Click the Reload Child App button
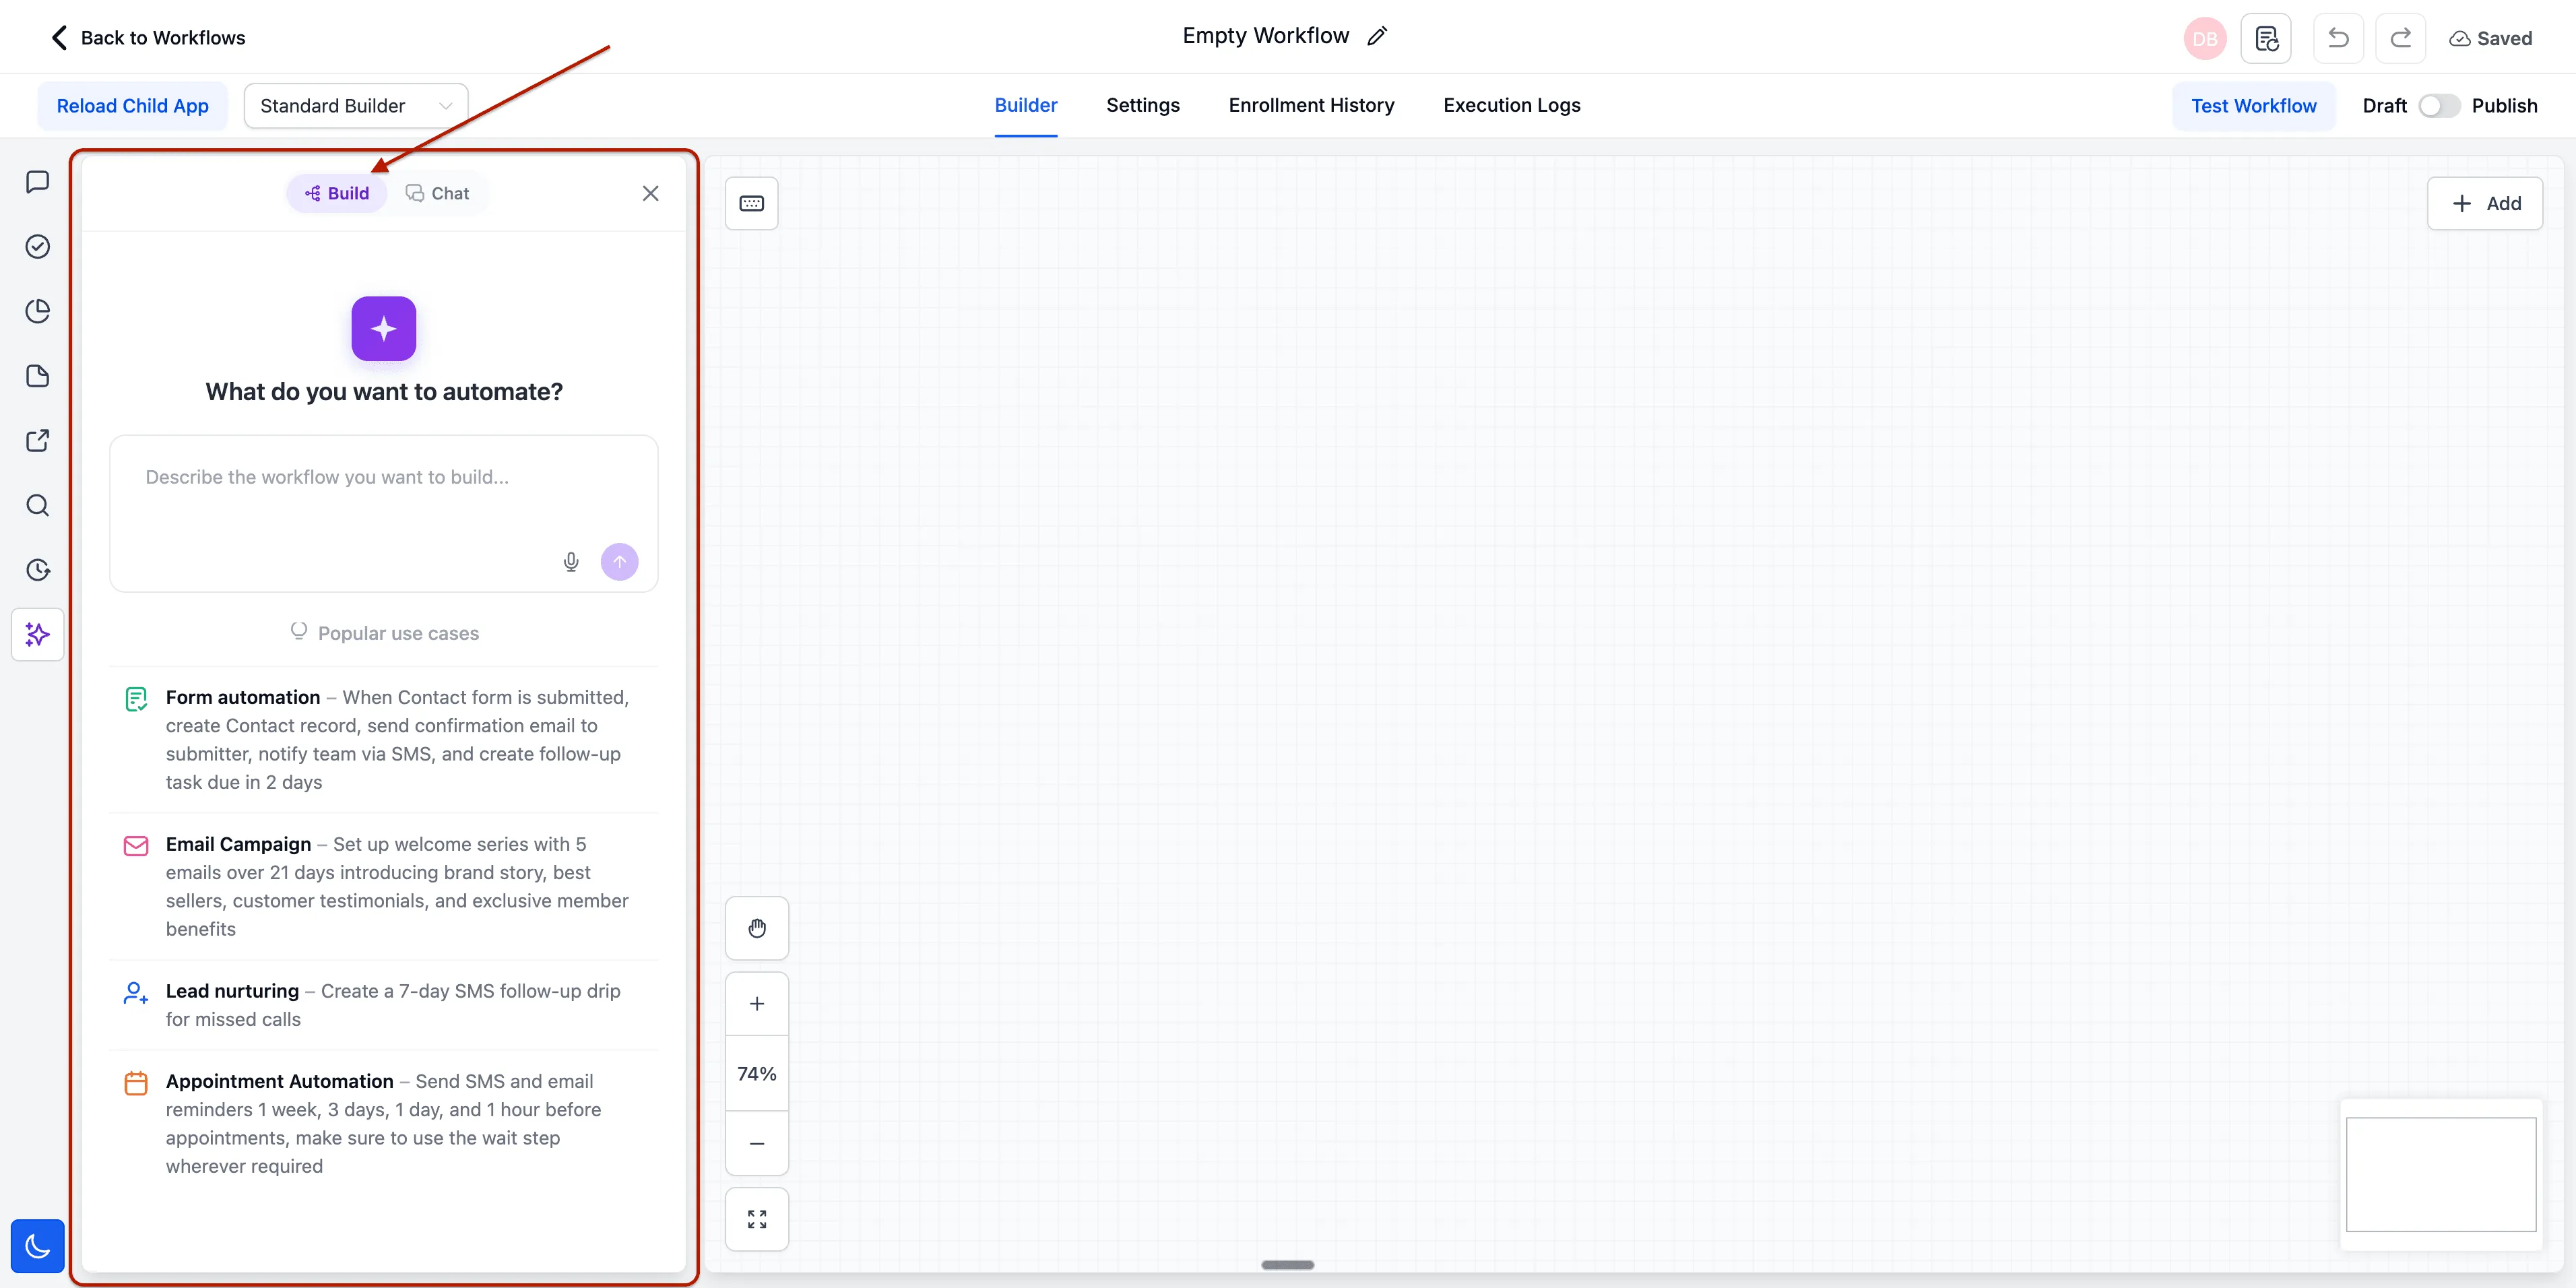2576x1288 pixels. (132, 106)
